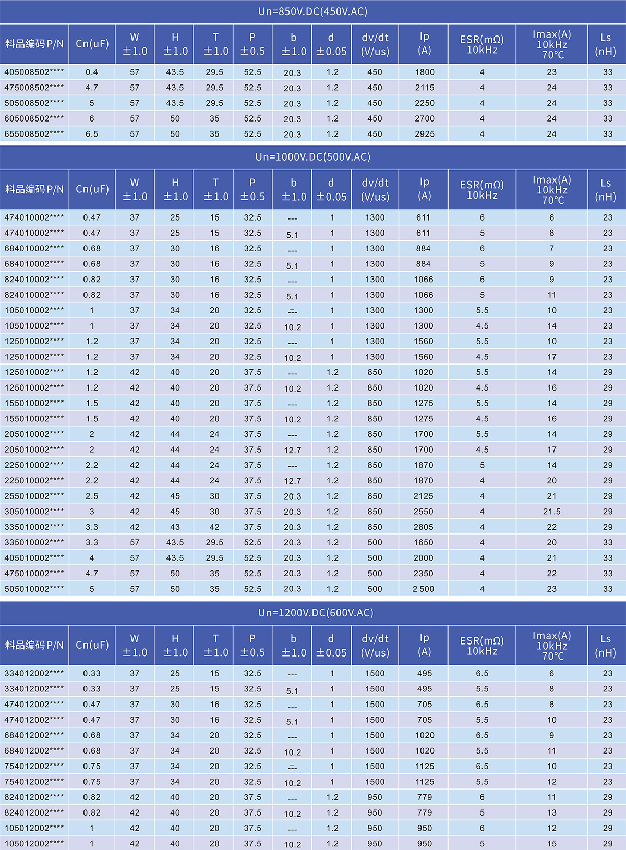Select part number 255010002****
Image resolution: width=626 pixels, height=850 pixels.
point(34,496)
